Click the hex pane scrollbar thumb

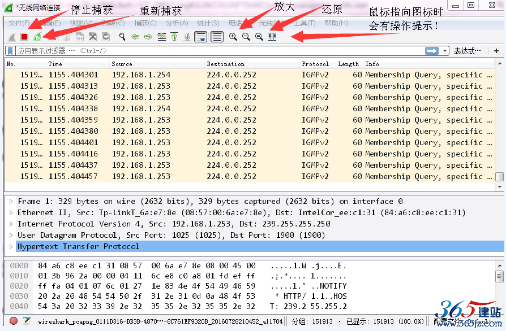[500, 276]
